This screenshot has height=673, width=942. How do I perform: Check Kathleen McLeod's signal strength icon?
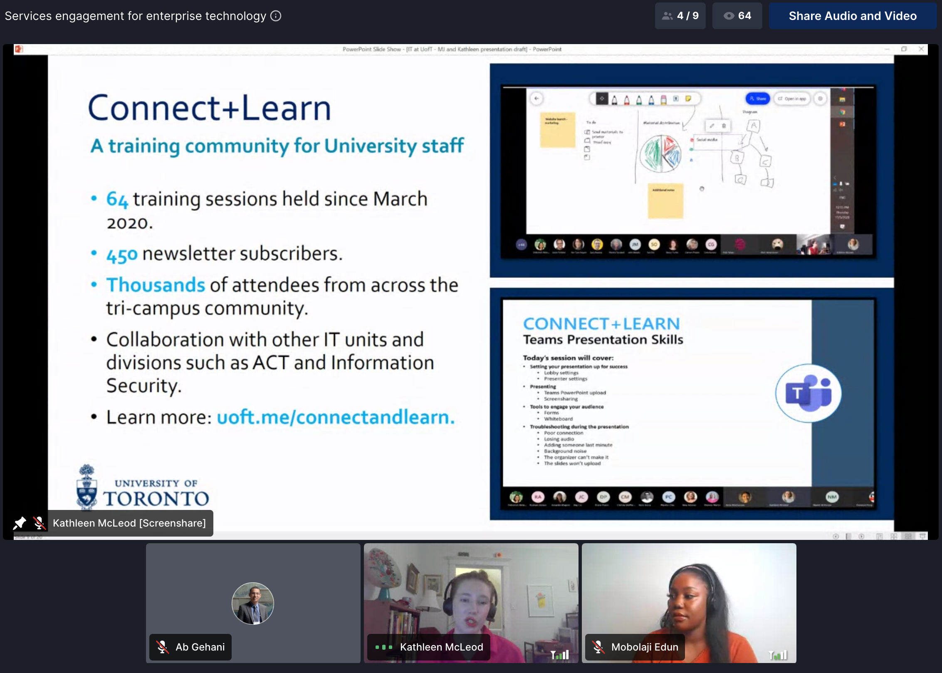click(560, 655)
